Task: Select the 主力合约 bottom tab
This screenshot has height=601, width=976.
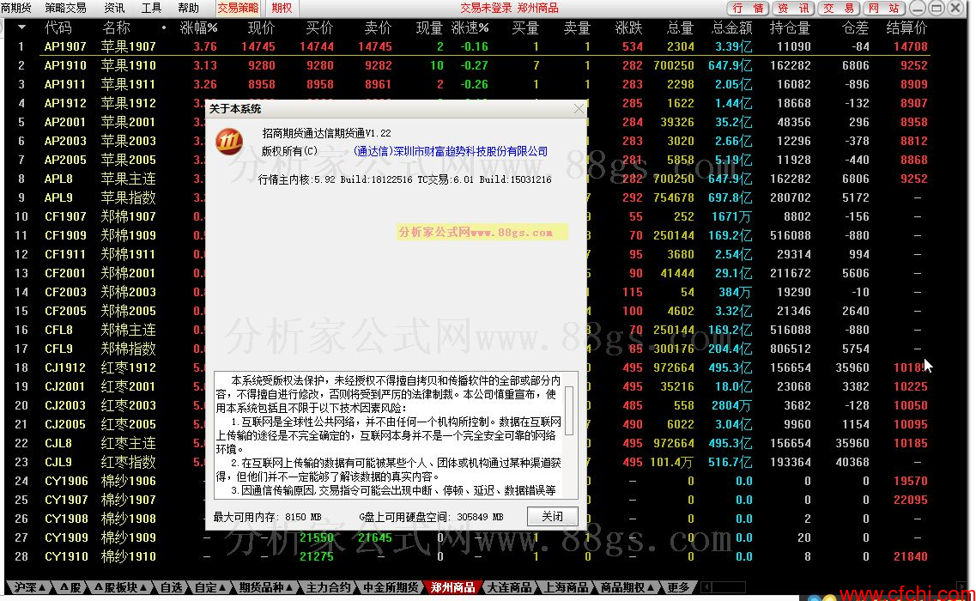Action: [x=328, y=587]
